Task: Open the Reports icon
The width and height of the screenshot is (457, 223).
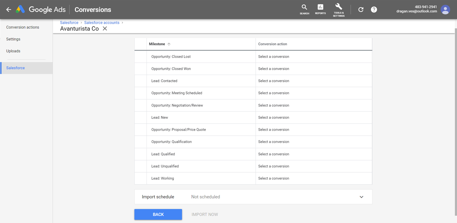Action: tap(320, 10)
